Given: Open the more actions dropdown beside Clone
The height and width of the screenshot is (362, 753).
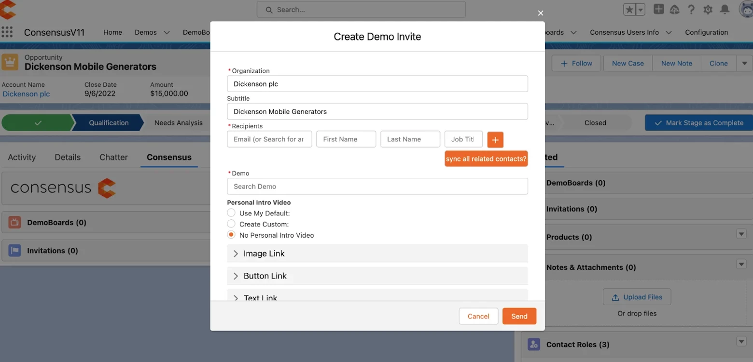Looking at the screenshot, I should pyautogui.click(x=744, y=63).
